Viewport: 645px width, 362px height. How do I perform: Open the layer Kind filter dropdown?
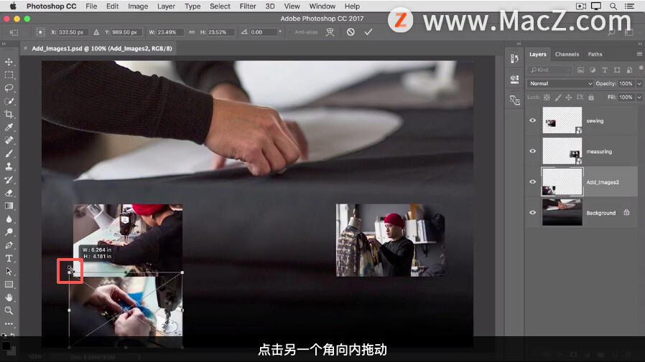click(550, 70)
